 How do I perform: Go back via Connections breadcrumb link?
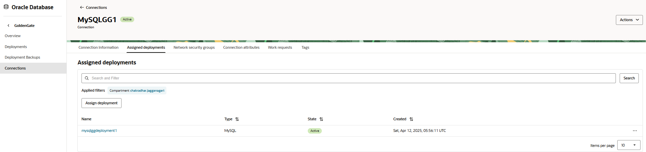pyautogui.click(x=96, y=7)
